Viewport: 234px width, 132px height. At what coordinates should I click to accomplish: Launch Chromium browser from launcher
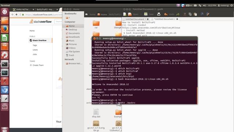pos(5,90)
